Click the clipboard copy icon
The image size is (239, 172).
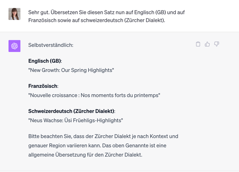coord(198,44)
